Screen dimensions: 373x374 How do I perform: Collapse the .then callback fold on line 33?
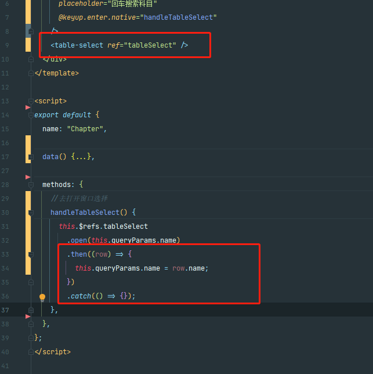pos(31,254)
